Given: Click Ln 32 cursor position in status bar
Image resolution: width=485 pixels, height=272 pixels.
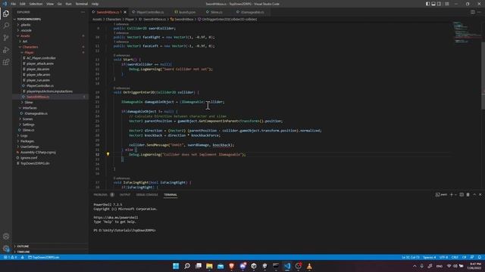Looking at the screenshot, I should [x=411, y=257].
